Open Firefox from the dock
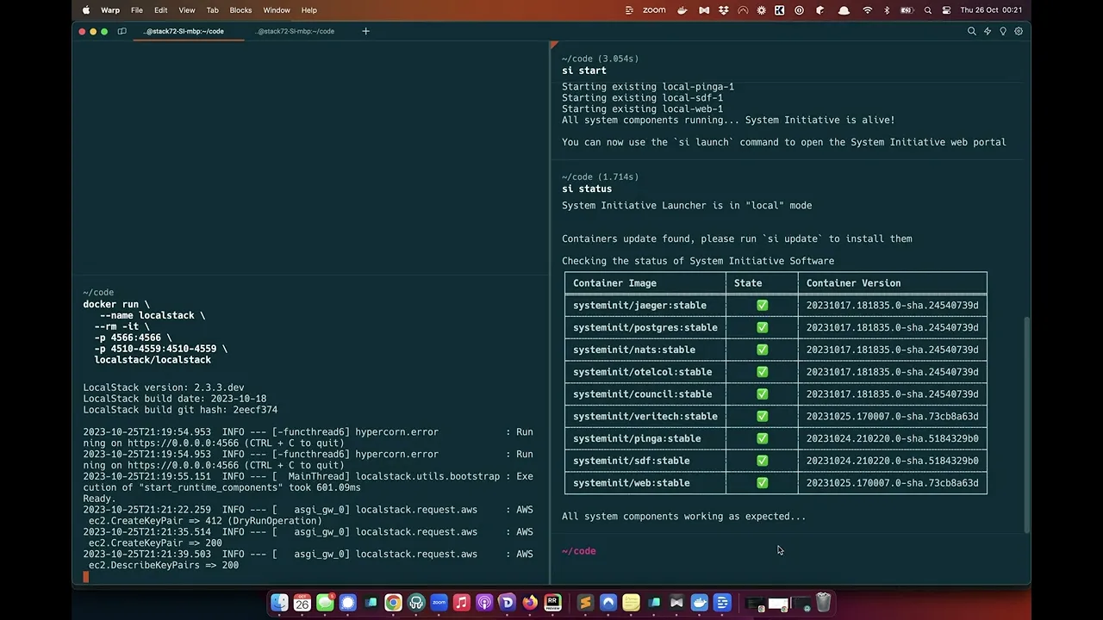1103x620 pixels. click(529, 603)
